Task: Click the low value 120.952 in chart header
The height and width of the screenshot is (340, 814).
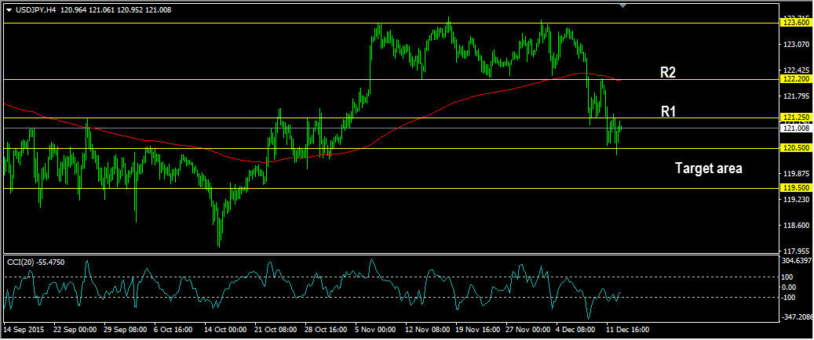Action: 130,10
